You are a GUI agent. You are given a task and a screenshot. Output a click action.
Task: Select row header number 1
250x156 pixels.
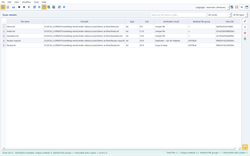click(x=4, y=27)
